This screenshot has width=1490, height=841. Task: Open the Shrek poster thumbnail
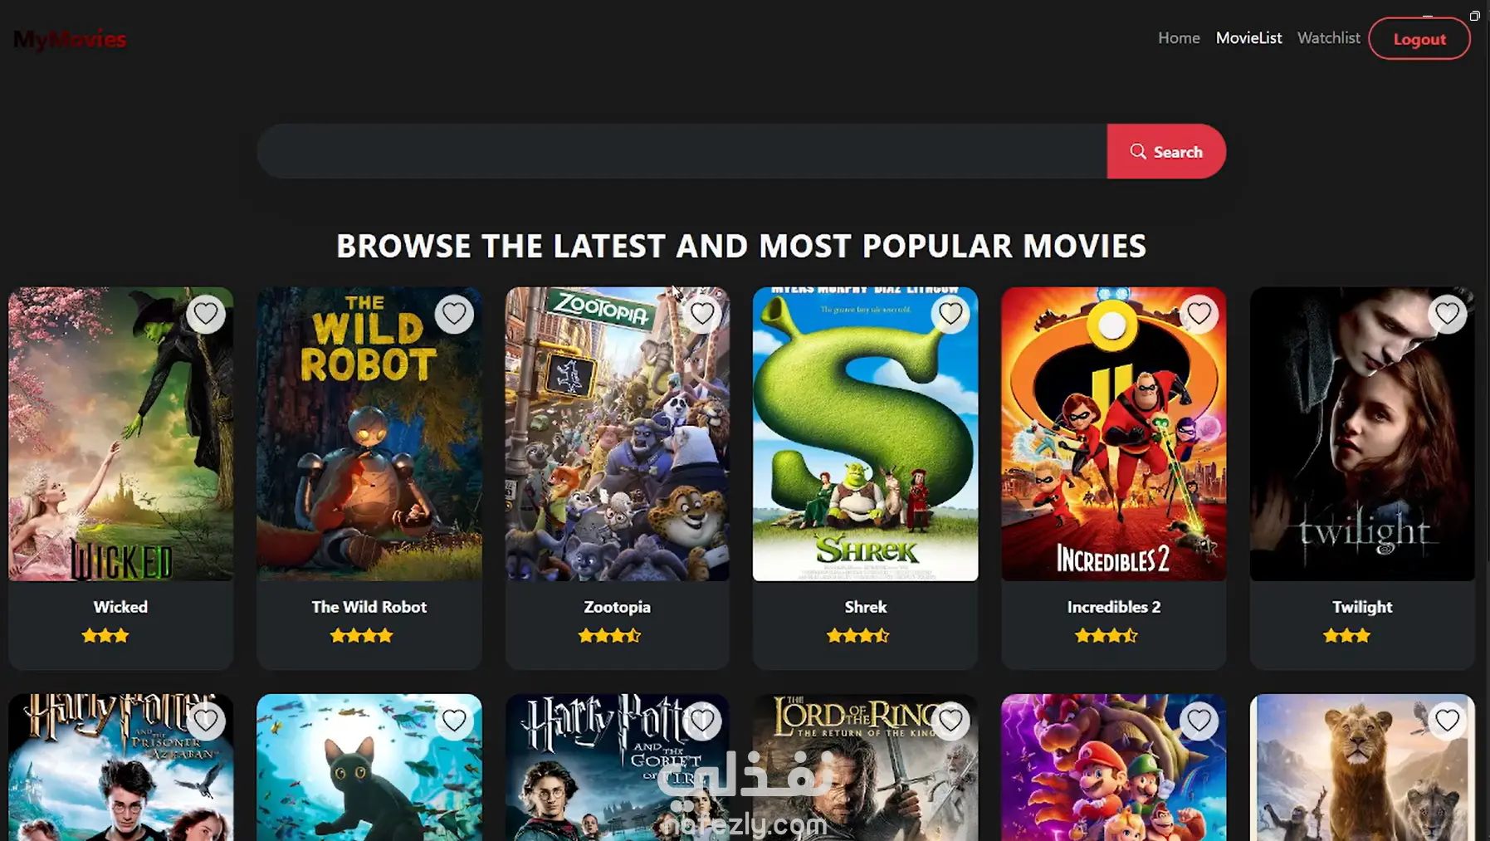(x=865, y=434)
